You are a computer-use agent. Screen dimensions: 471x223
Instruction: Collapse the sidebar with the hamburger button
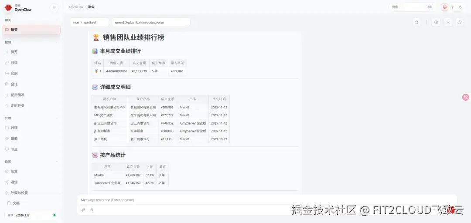coord(54,8)
